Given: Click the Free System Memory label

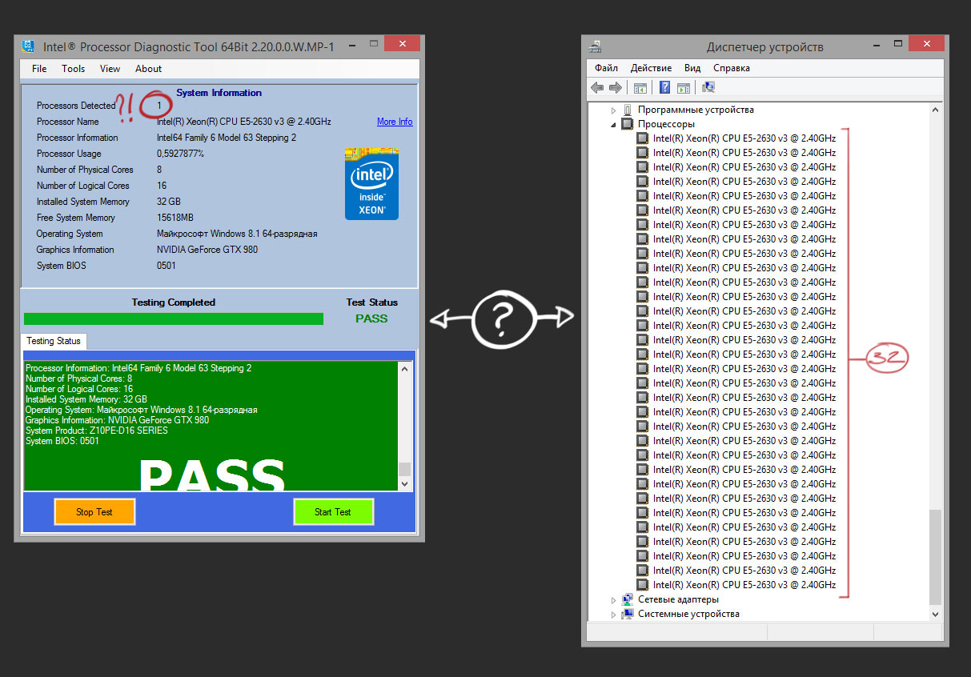Looking at the screenshot, I should (x=76, y=218).
